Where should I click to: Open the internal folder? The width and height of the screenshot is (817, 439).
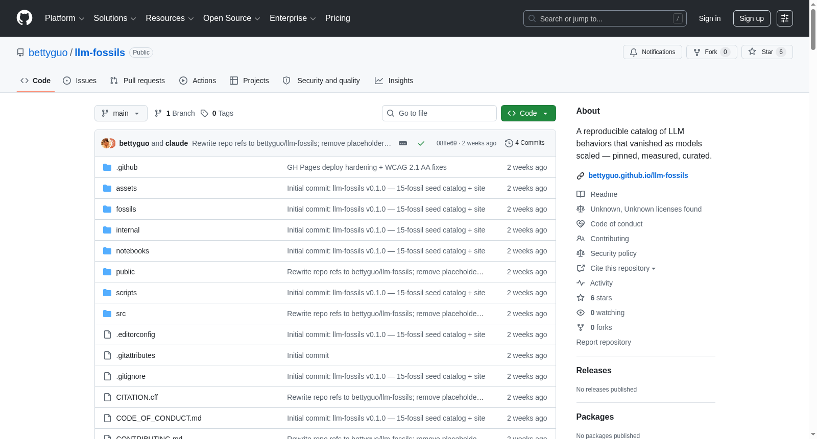click(x=128, y=230)
